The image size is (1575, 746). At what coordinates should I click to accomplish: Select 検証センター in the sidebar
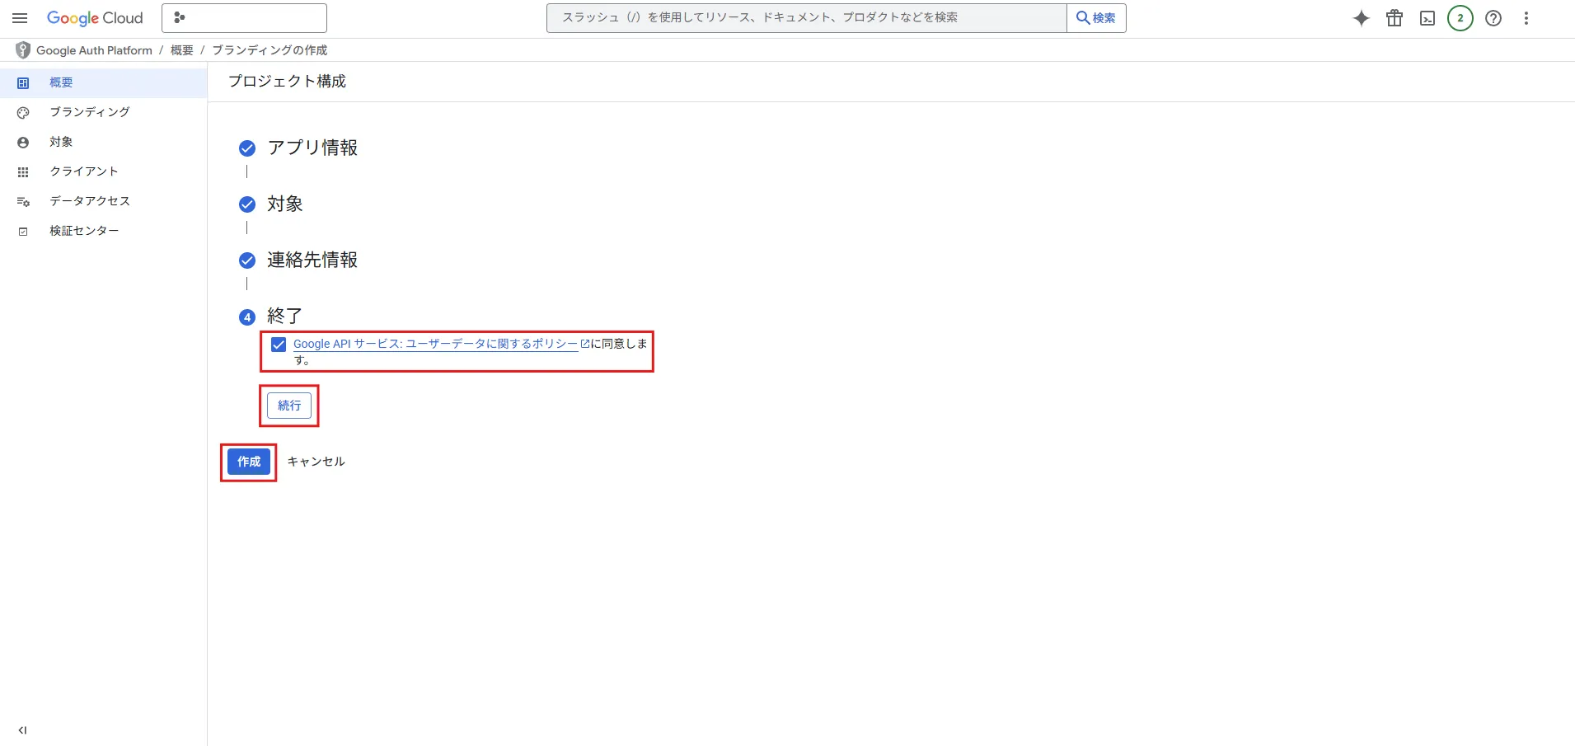point(103,231)
